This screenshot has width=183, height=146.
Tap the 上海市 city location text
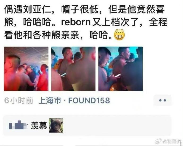(x=50, y=101)
